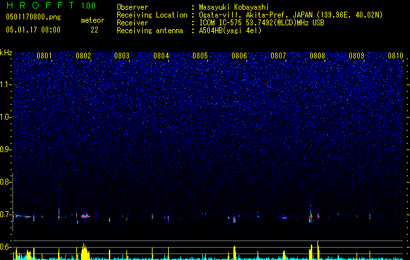Click the 0808 time marker
This screenshot has width=410, height=260.
pos(317,56)
